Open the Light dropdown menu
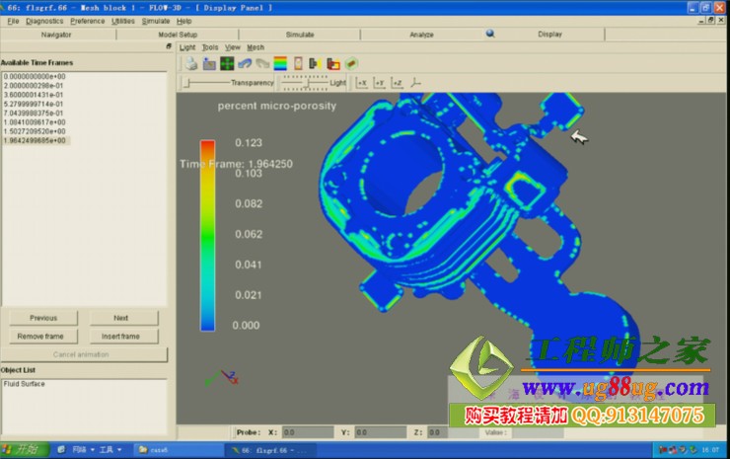730x459 pixels. 186,46
